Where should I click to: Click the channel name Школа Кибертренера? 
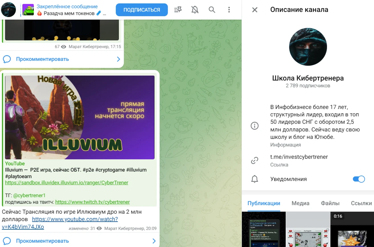click(308, 78)
